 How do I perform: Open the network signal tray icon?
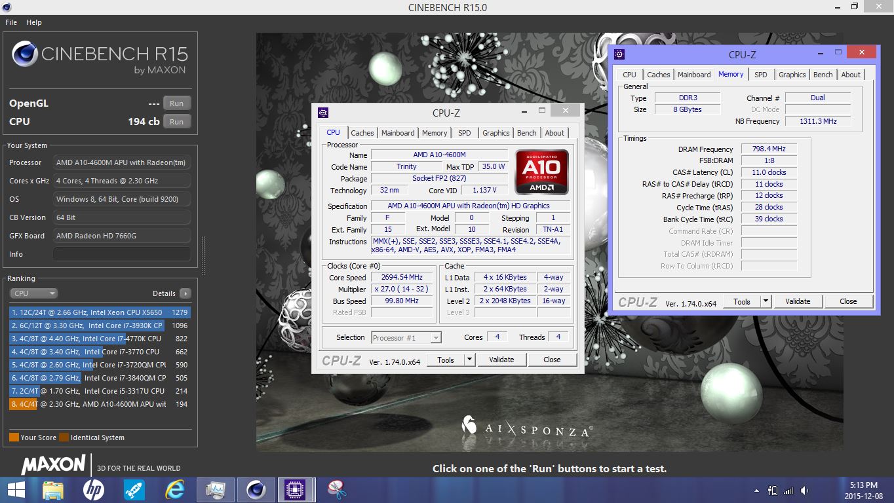[788, 490]
